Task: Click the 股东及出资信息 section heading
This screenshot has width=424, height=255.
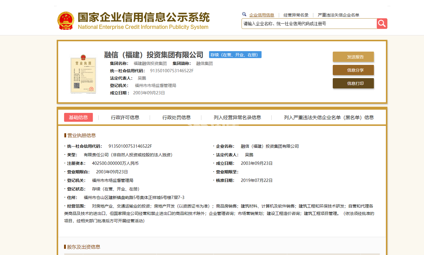Action: click(84, 247)
